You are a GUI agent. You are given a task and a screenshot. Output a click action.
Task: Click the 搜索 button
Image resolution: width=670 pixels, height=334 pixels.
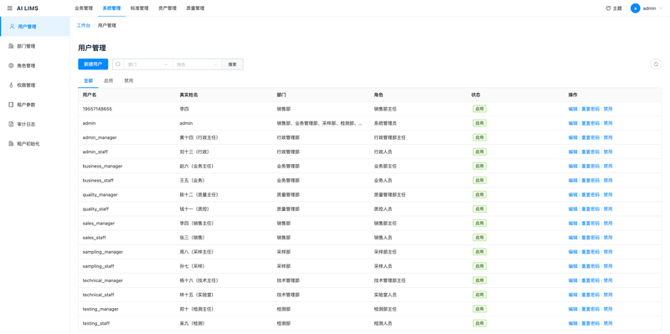(x=233, y=64)
